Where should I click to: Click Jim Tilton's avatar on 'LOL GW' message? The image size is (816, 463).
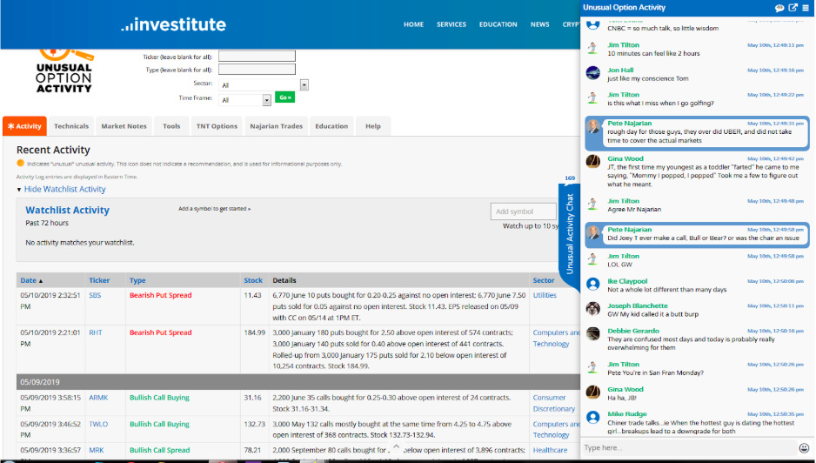(x=592, y=259)
